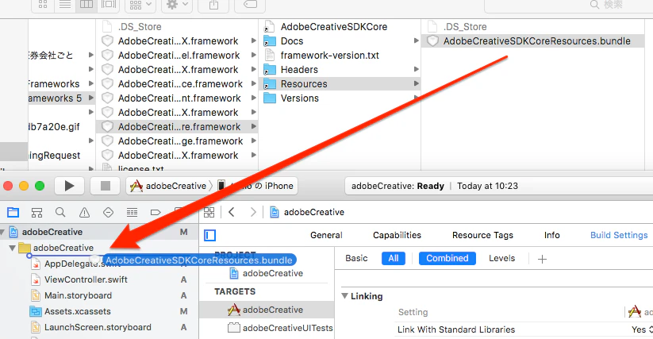Viewport: 653px width, 339px height.
Task: Select AdobeCreativeSDKCoreResources.bundle in Finder's last column
Action: (533, 40)
